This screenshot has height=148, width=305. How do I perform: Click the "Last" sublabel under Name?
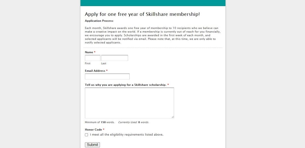[x=104, y=63]
